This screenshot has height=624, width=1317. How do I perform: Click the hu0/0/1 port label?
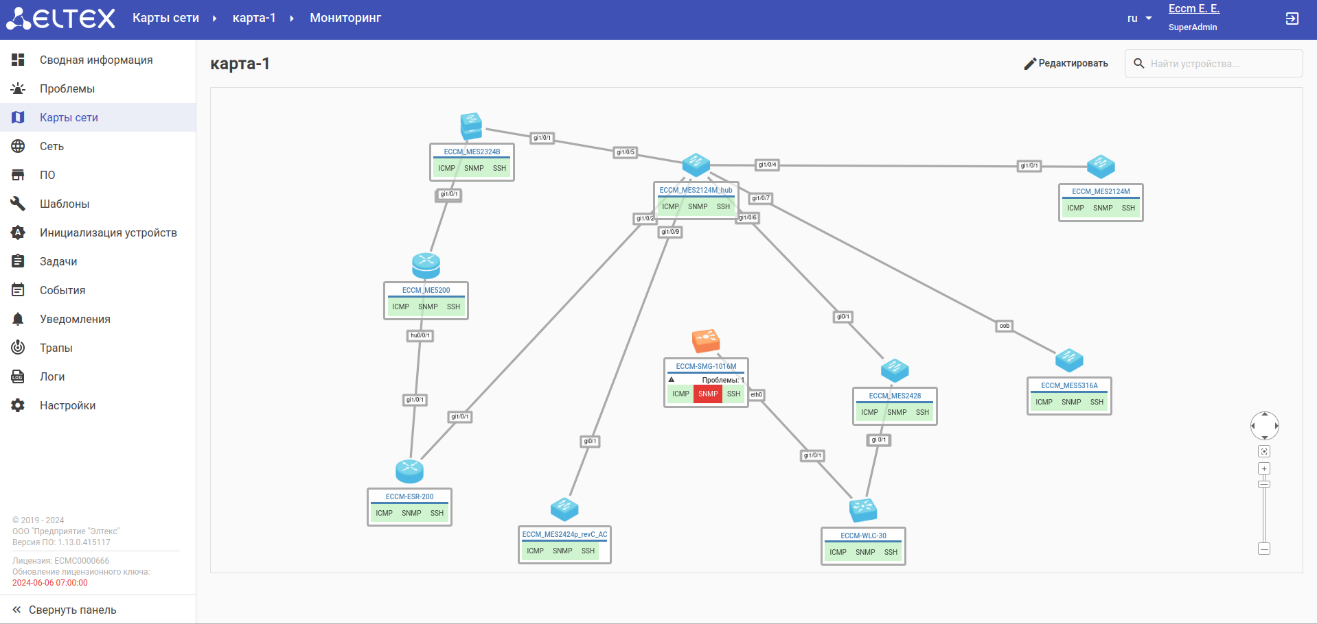pos(420,335)
